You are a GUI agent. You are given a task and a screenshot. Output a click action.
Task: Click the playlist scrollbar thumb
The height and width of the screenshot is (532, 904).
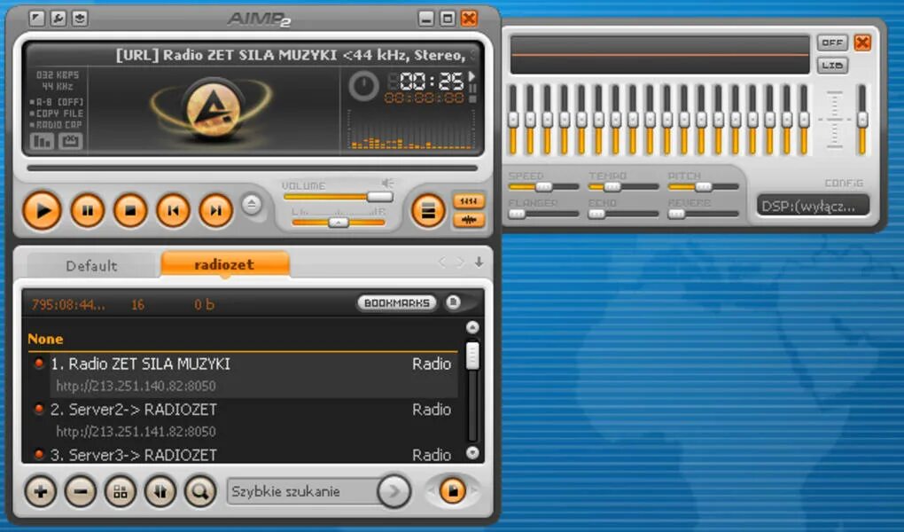coord(472,356)
